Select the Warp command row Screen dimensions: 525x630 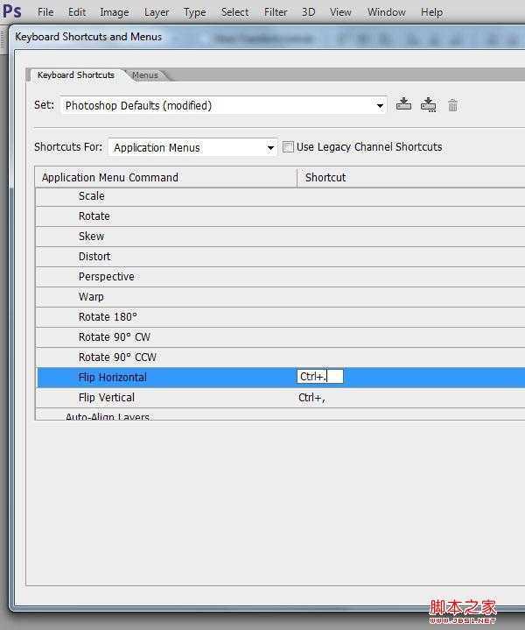click(280, 297)
